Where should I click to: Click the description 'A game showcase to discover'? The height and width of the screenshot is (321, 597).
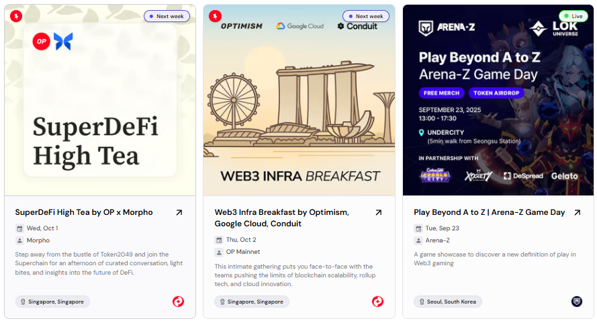(x=494, y=259)
